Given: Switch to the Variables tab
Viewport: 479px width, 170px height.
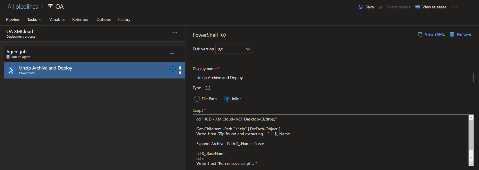Looking at the screenshot, I should pyautogui.click(x=57, y=19).
